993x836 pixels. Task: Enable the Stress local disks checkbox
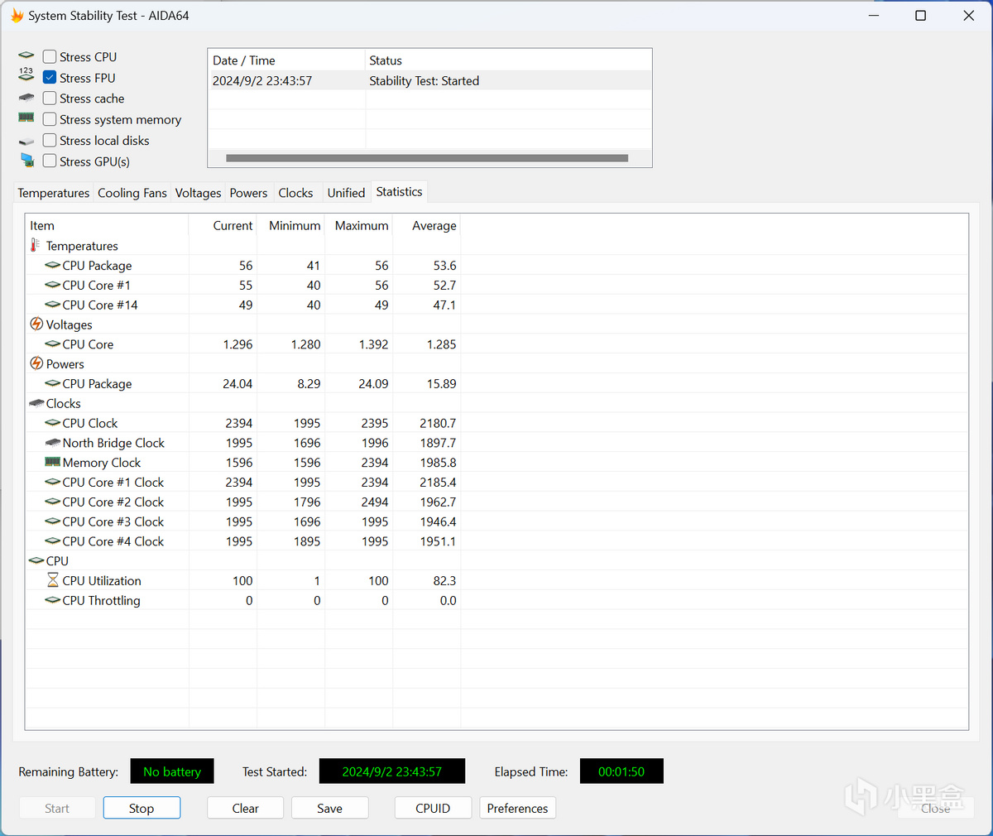click(50, 140)
